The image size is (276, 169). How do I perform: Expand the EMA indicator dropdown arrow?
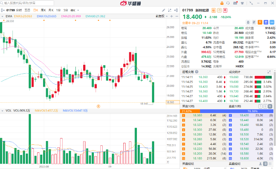[3, 16]
